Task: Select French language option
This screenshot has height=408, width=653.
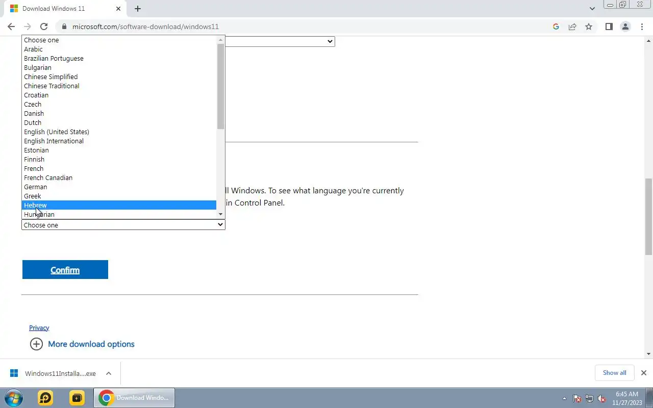Action: click(x=119, y=168)
